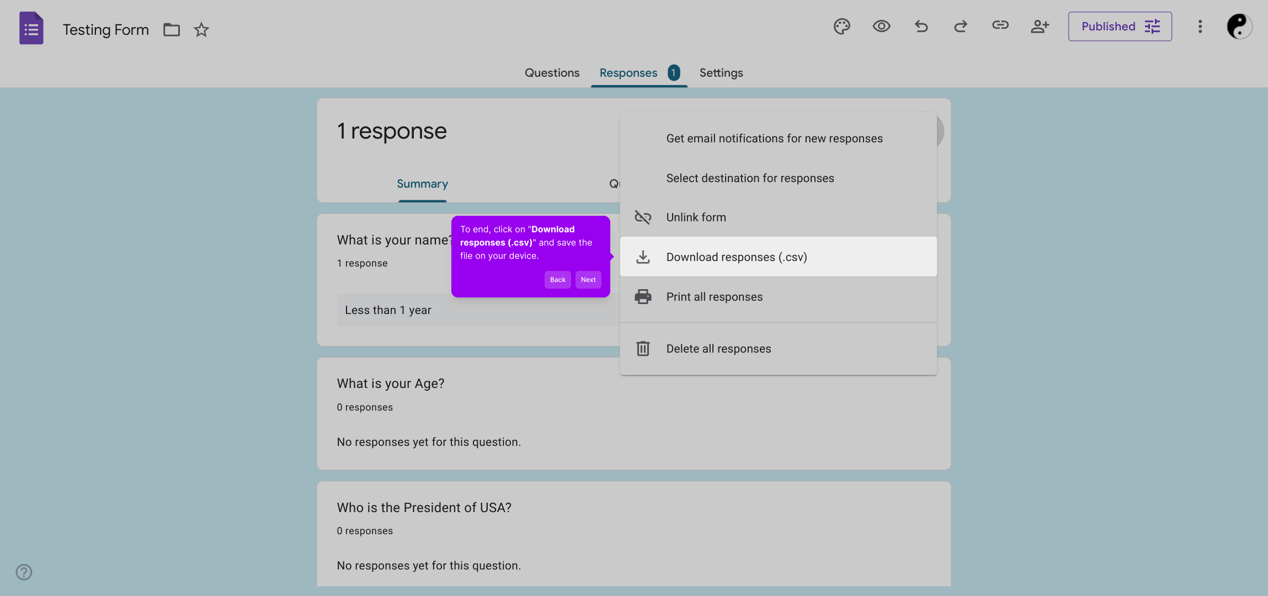Choose Print all responses

[x=778, y=297]
